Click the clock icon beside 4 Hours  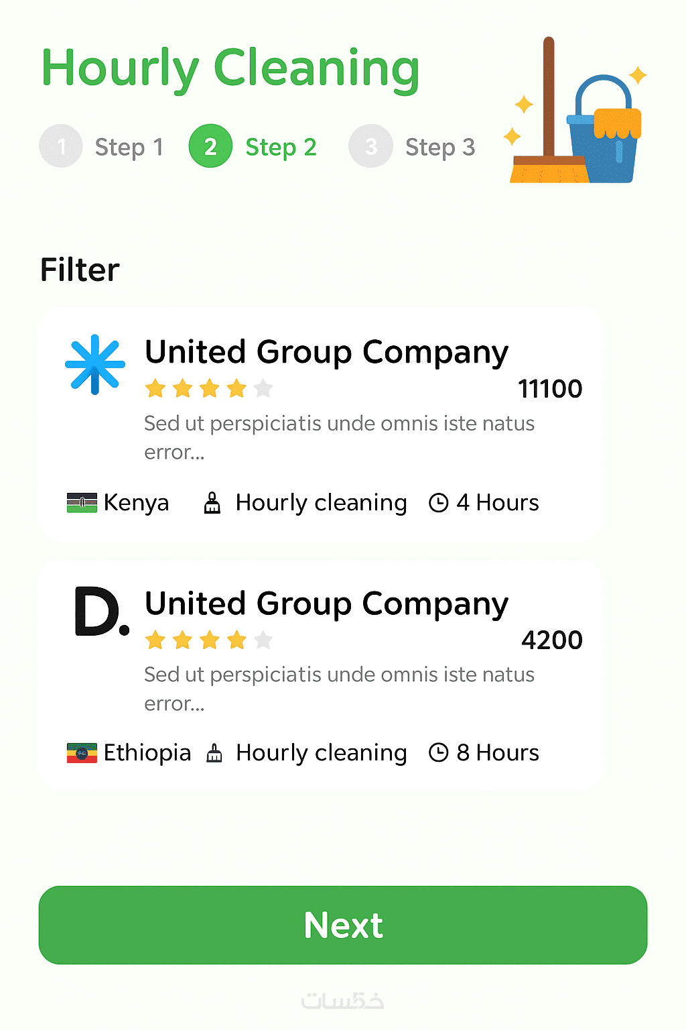(438, 503)
